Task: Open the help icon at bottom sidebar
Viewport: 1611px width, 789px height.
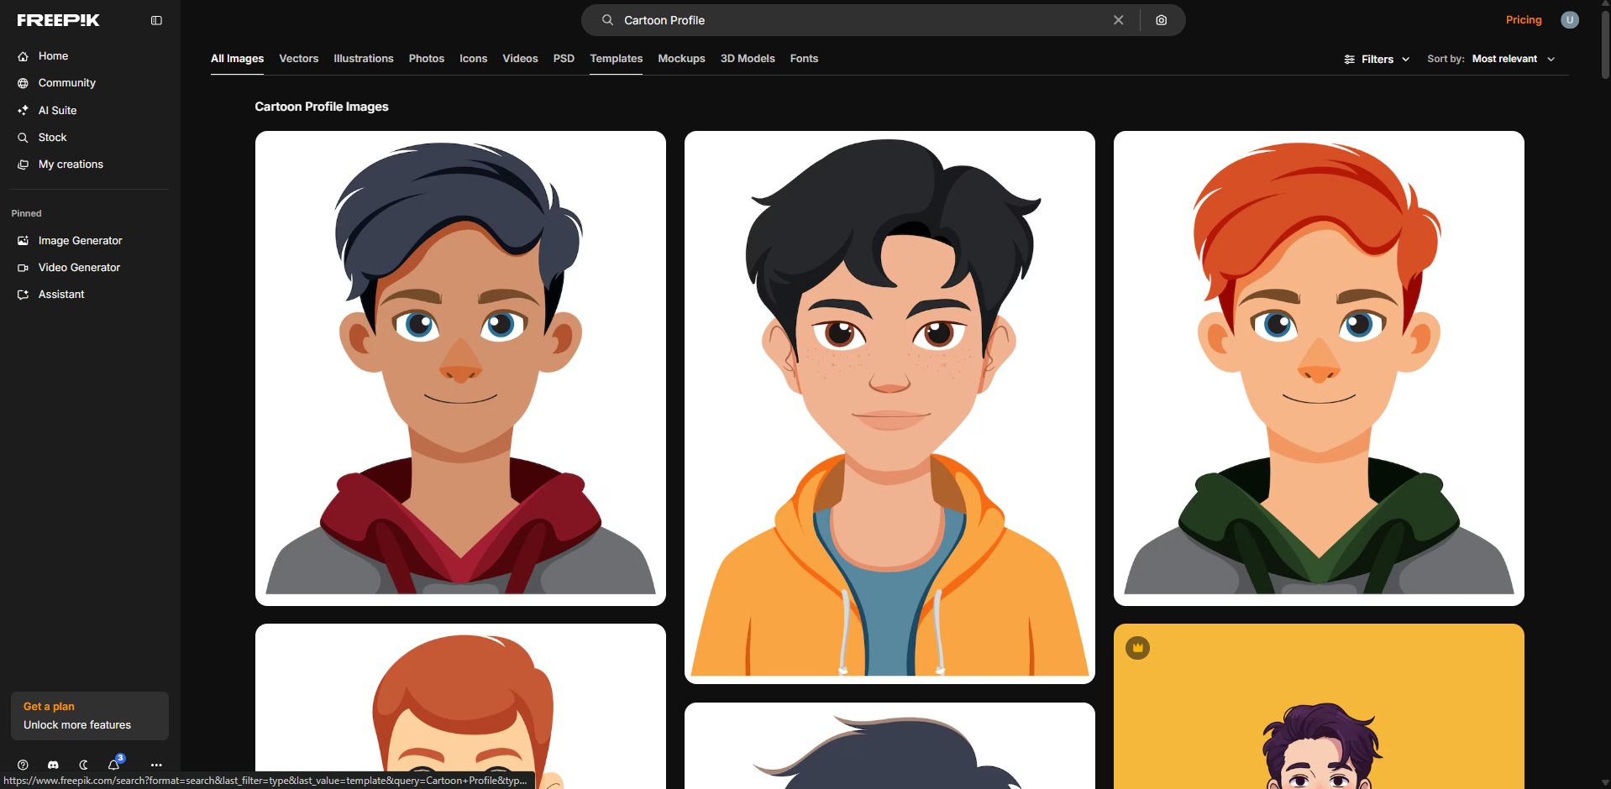Action: 23,765
